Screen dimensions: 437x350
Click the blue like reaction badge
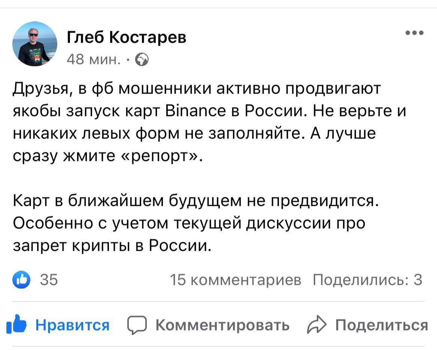[21, 280]
